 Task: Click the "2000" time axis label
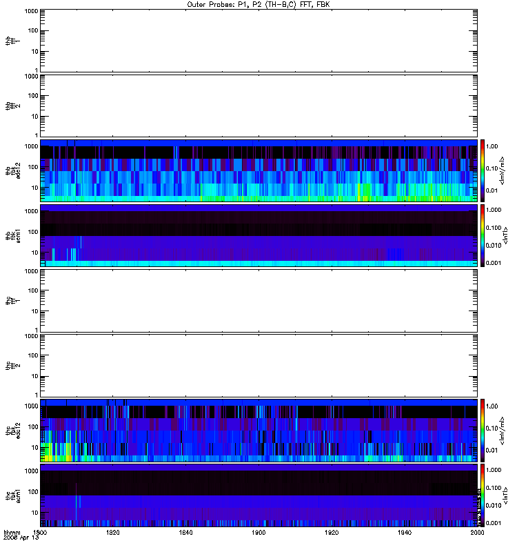click(477, 533)
